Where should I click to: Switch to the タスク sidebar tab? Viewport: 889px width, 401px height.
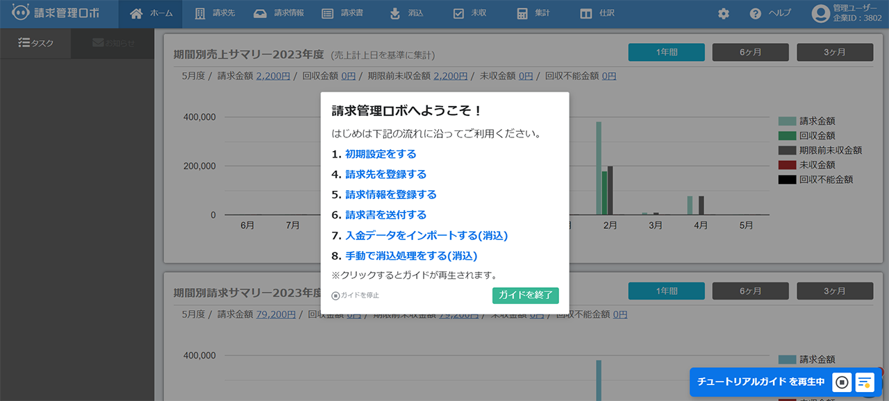coord(36,43)
